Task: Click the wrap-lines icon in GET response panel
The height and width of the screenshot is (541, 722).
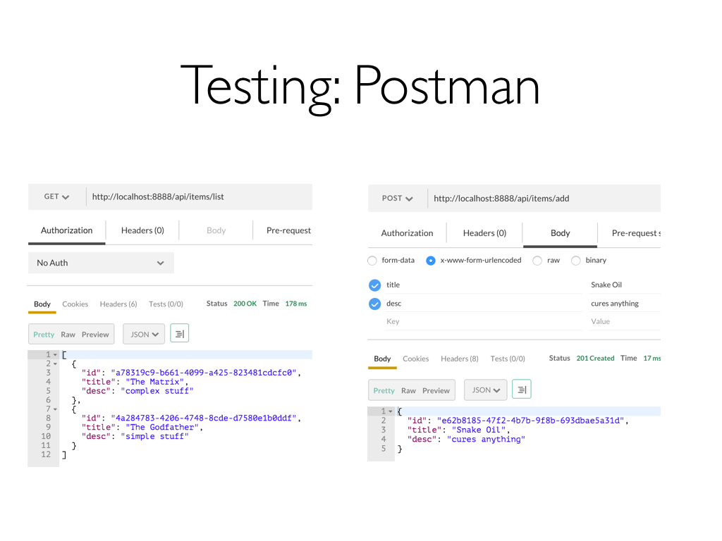Action: pos(180,333)
